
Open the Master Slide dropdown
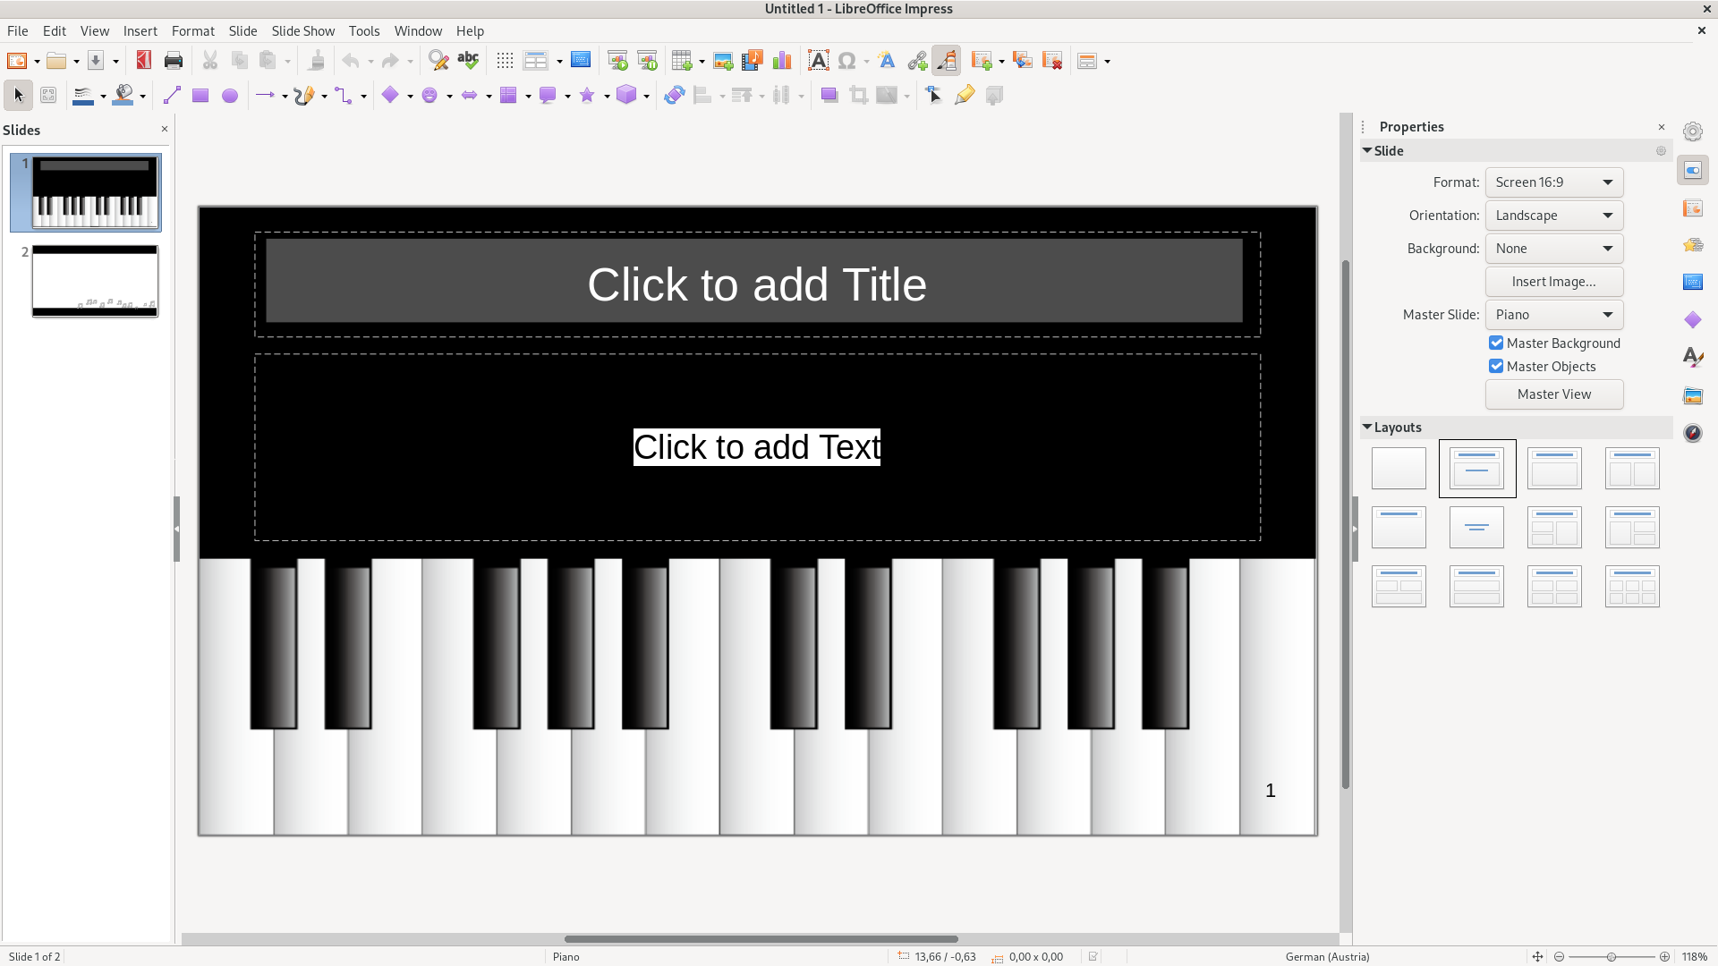[1553, 315]
